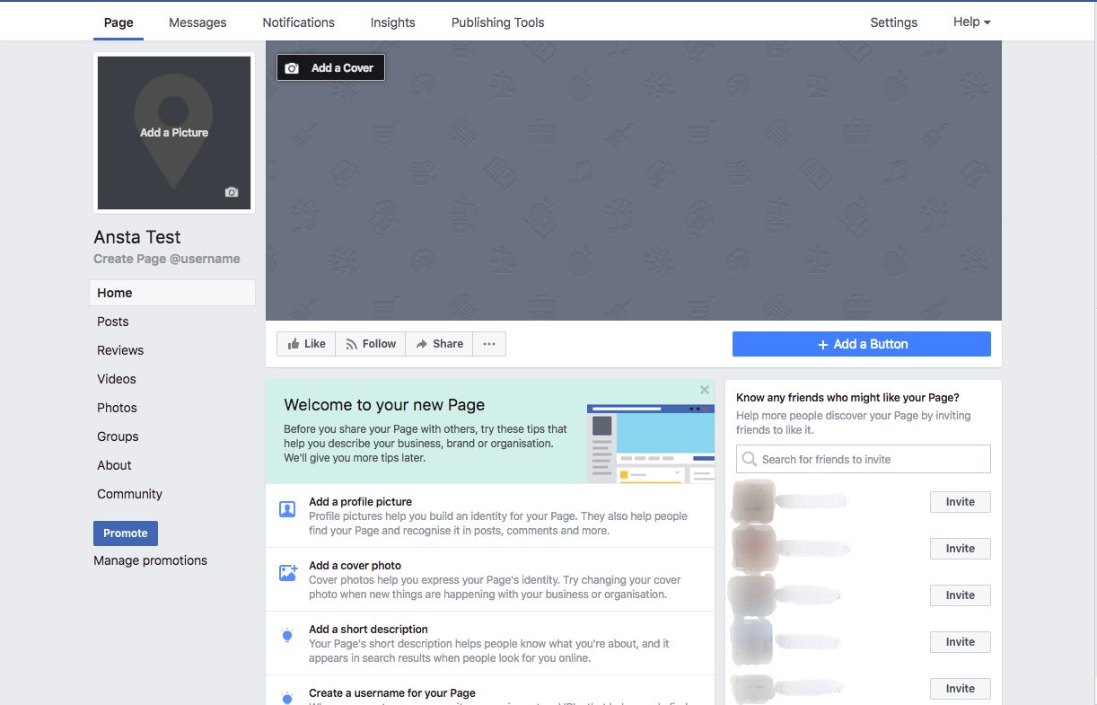This screenshot has width=1097, height=705.
Task: Invite the fourth suggested friend
Action: (x=960, y=642)
